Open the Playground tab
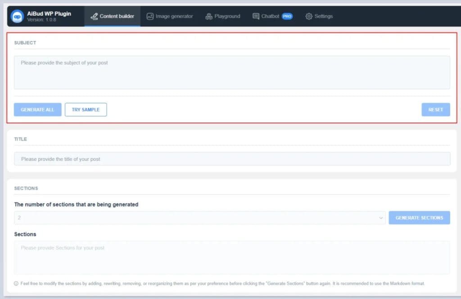Viewport: 461px width, 299px height. pos(222,17)
